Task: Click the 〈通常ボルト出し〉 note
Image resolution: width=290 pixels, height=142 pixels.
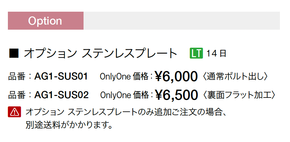Action: 235,76
